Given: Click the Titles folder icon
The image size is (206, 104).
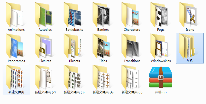Looking at the screenshot, I should 101,46.
